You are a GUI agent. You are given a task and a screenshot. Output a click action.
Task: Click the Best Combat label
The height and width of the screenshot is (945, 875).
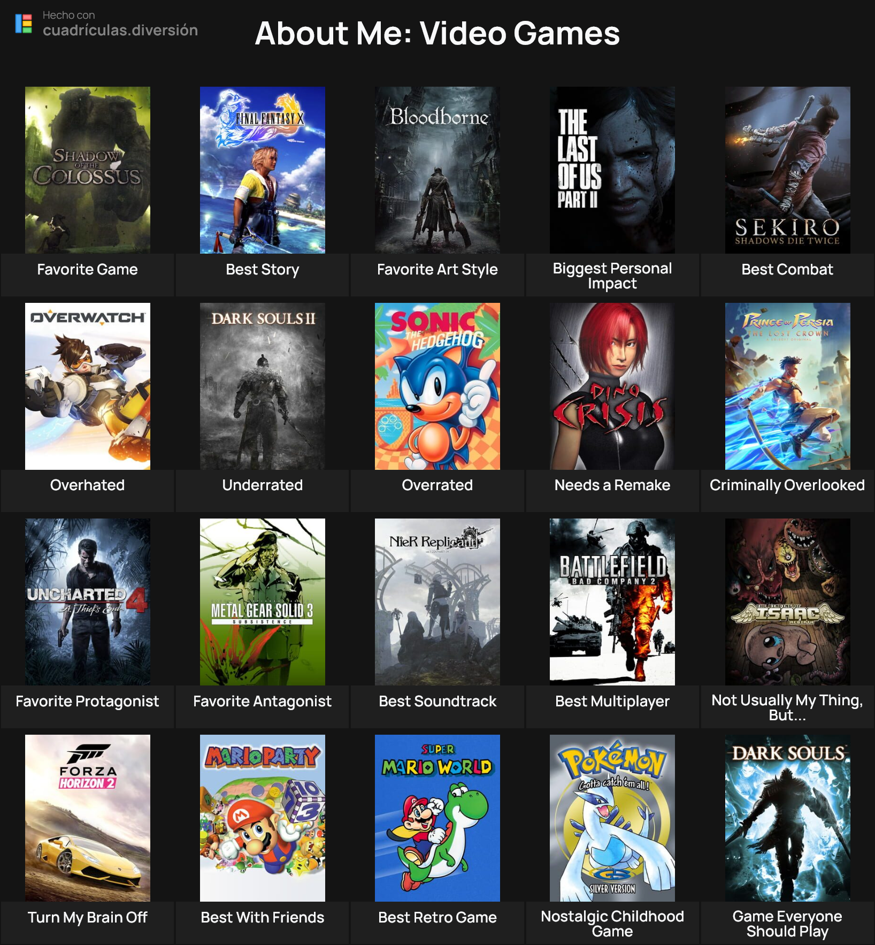[x=788, y=270]
